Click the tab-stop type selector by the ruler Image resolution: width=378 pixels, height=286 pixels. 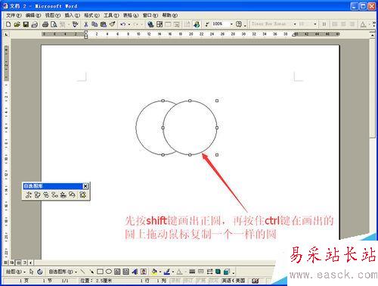(6, 34)
